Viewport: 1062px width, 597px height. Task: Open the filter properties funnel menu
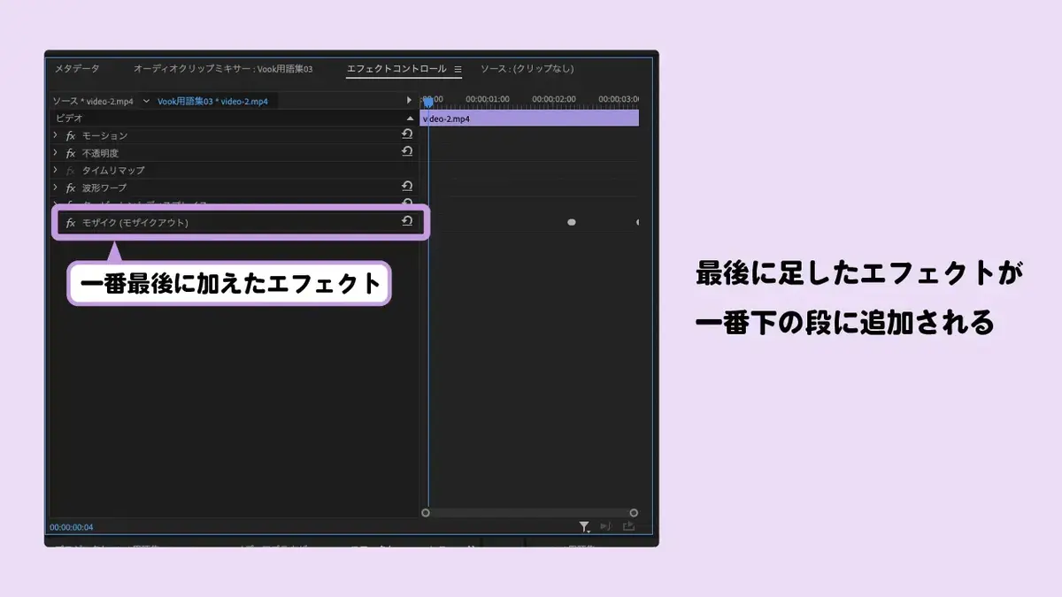pos(584,527)
